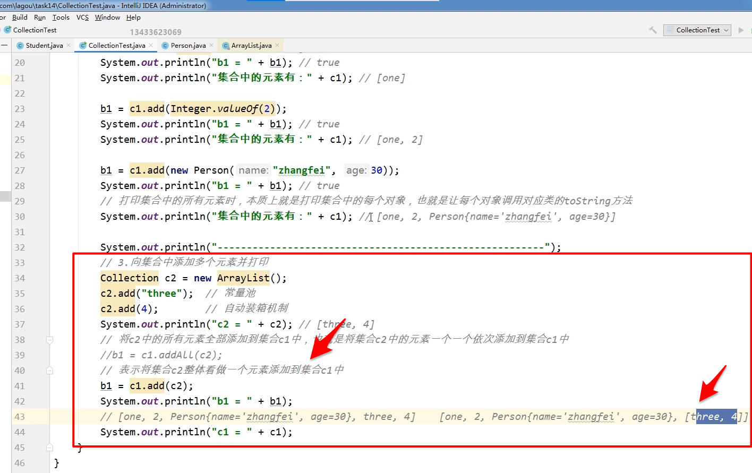This screenshot has height=473, width=752.
Task: Close the CollectionTest.java tab
Action: tap(151, 45)
